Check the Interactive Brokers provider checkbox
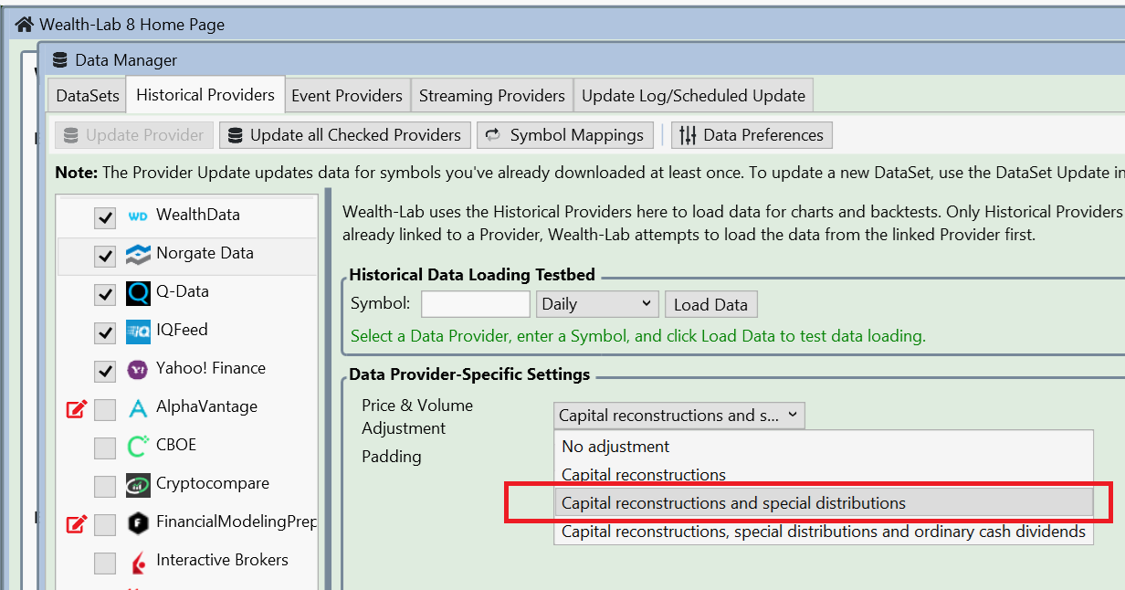The height and width of the screenshot is (590, 1125). click(105, 563)
